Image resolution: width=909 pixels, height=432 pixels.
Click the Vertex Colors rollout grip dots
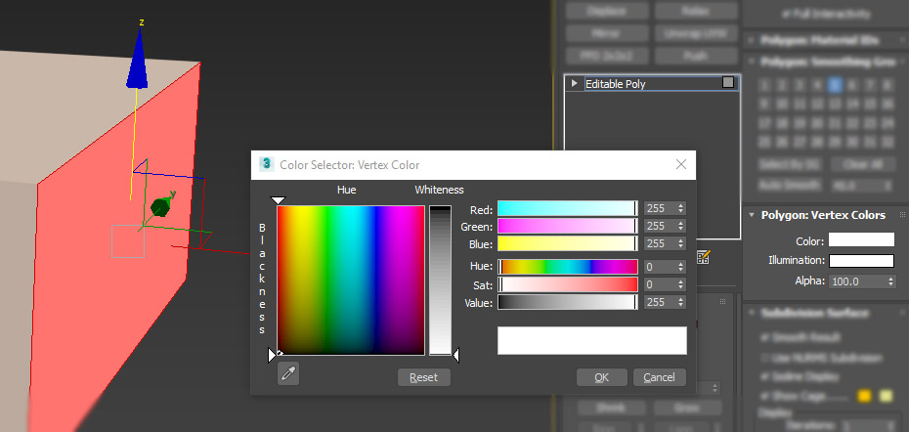(902, 215)
